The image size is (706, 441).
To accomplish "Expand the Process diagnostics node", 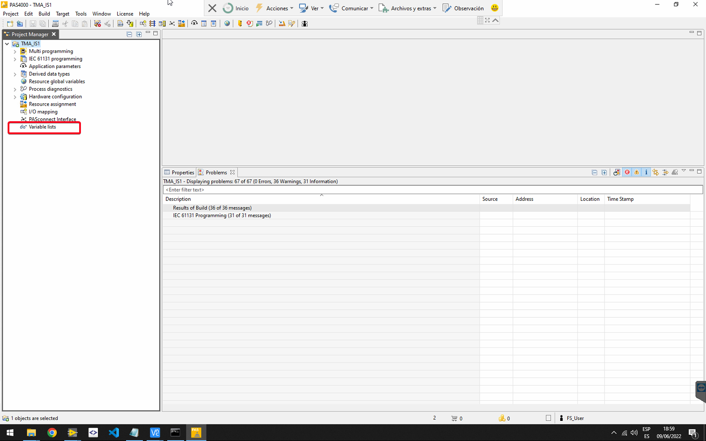I will coord(15,89).
